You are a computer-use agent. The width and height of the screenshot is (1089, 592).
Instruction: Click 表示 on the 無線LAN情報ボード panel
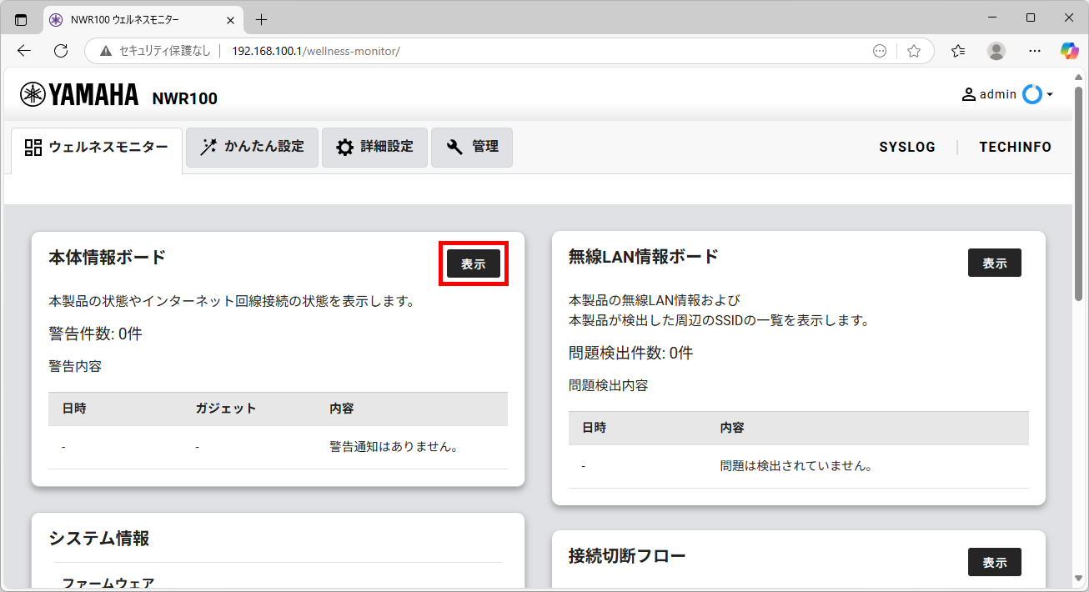point(994,262)
